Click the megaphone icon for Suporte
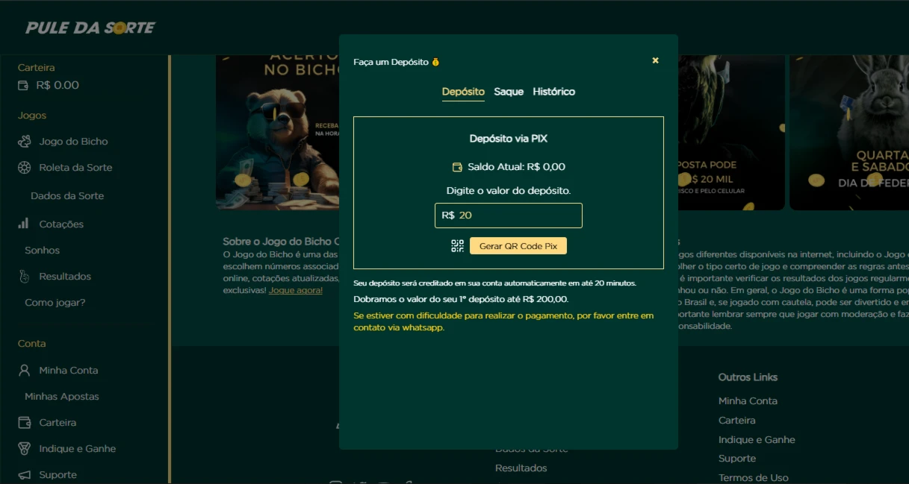The image size is (909, 484). tap(25, 474)
